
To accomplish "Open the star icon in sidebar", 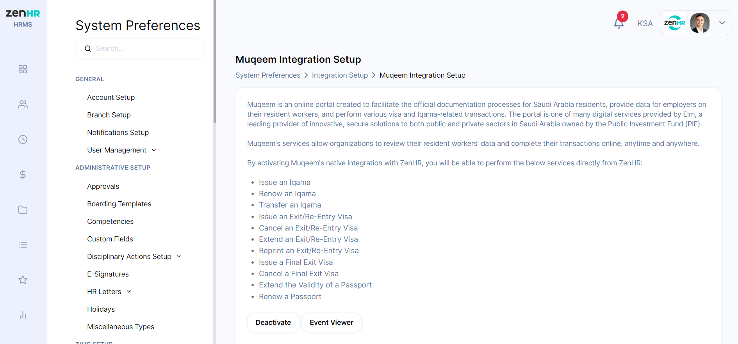I will tap(23, 280).
